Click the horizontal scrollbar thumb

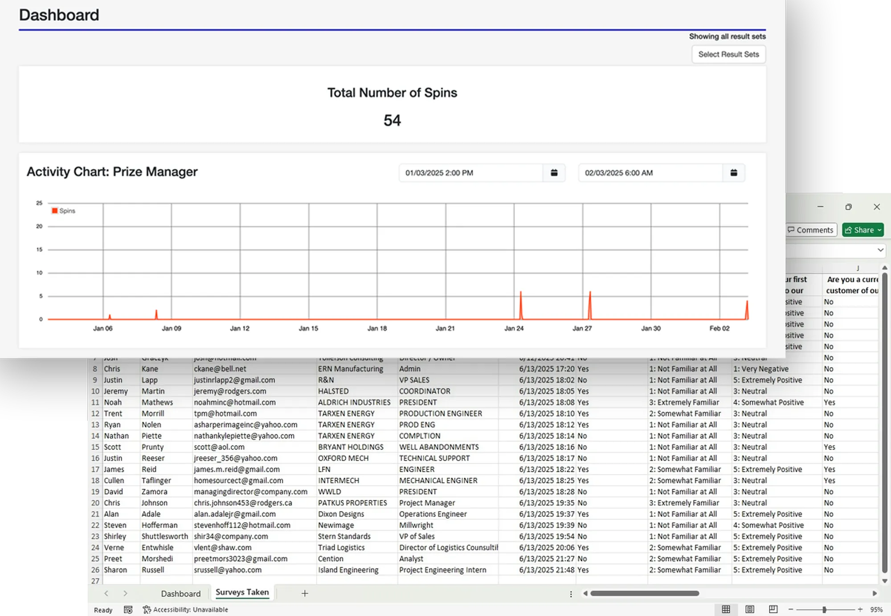pos(644,593)
